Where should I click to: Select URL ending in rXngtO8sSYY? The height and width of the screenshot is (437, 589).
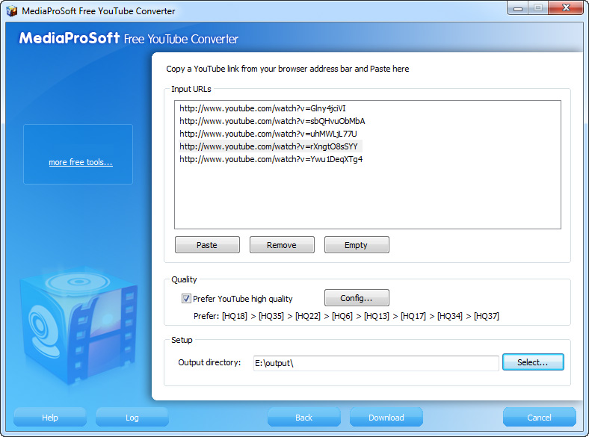pyautogui.click(x=268, y=146)
